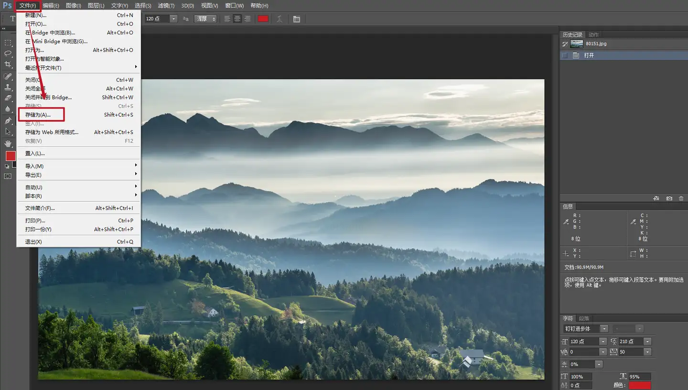Screen dimensions: 688x390
Task: Click the red 颜色 swatch in character panel
Action: [639, 385]
